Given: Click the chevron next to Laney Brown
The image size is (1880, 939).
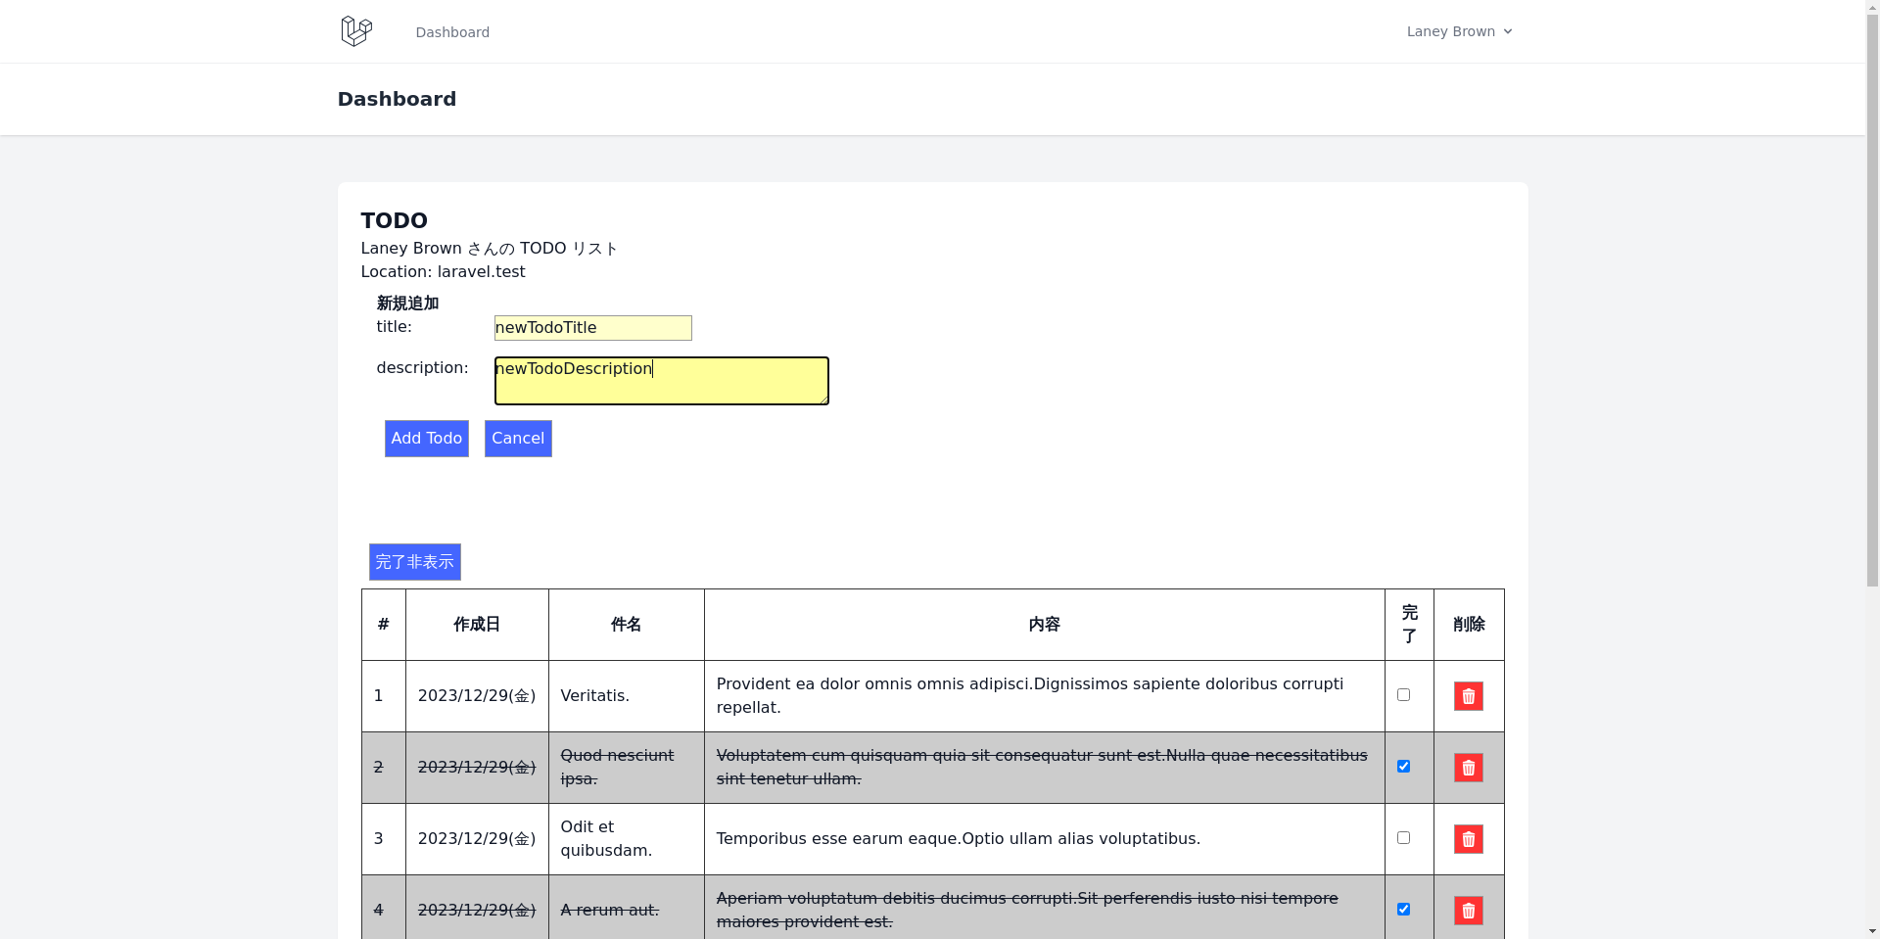Looking at the screenshot, I should click(1506, 30).
